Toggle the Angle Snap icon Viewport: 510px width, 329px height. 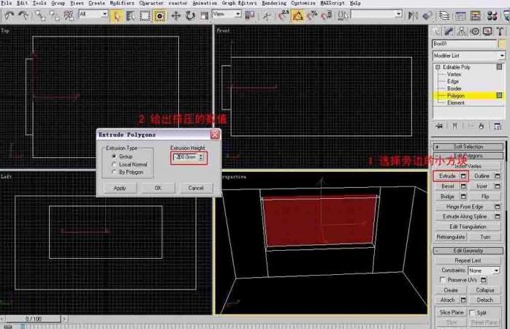point(297,15)
